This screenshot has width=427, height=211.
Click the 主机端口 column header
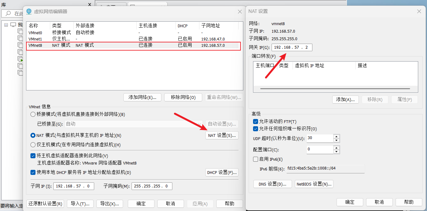(265, 66)
